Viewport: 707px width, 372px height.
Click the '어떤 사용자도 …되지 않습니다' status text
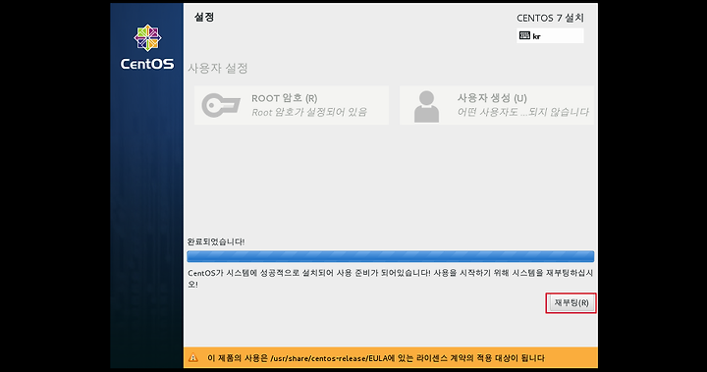(x=523, y=112)
